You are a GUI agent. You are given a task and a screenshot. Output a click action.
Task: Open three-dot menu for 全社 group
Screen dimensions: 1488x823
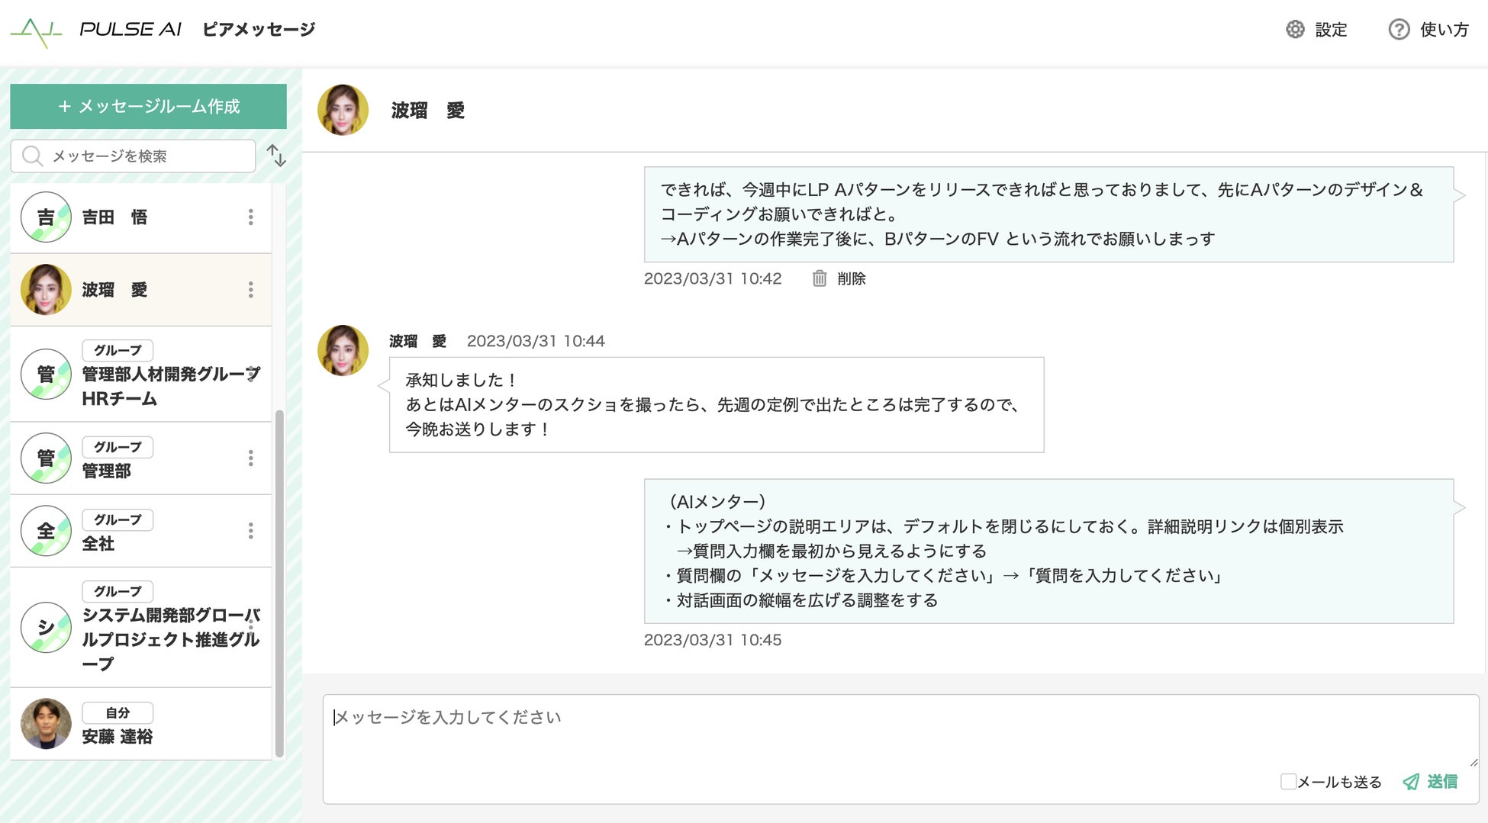pyautogui.click(x=250, y=531)
